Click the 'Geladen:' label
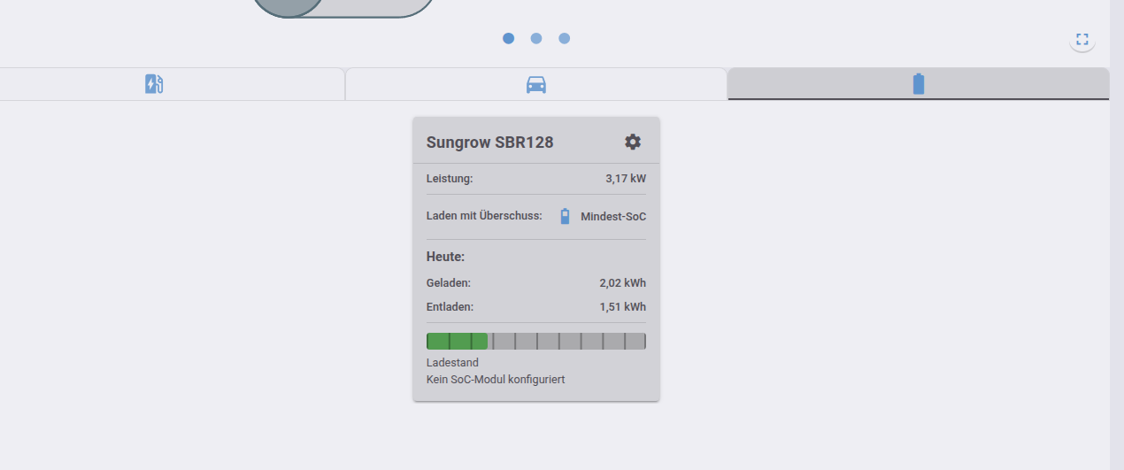 (449, 283)
